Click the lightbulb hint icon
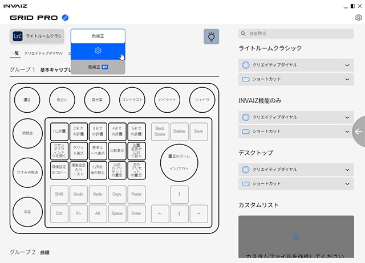The height and width of the screenshot is (263, 365). pos(211,37)
